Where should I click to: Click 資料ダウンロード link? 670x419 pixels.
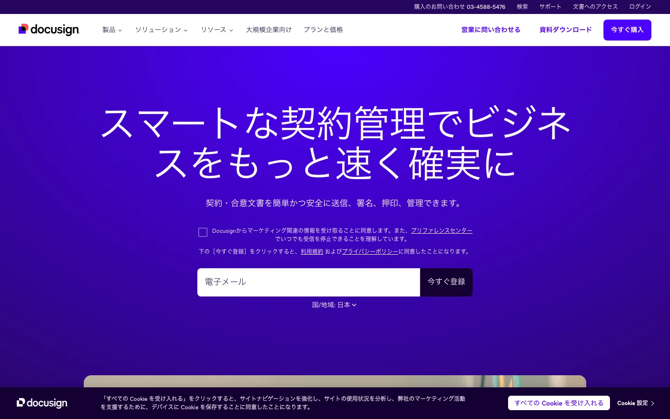tap(565, 30)
